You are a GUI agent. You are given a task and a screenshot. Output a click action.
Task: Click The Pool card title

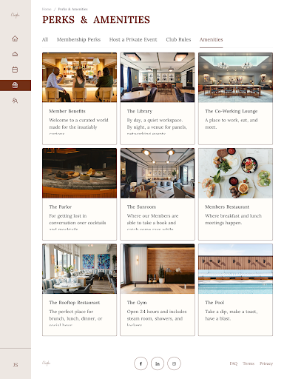click(214, 303)
